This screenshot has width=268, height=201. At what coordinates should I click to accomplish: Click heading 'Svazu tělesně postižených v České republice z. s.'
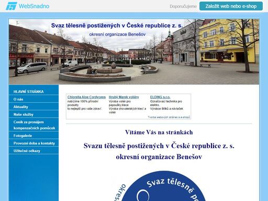coord(159,146)
